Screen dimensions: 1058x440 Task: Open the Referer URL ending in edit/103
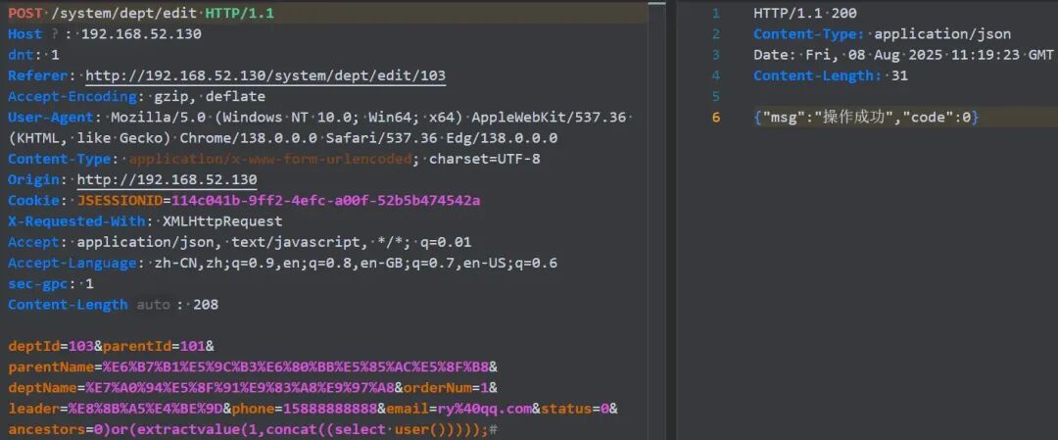click(265, 75)
